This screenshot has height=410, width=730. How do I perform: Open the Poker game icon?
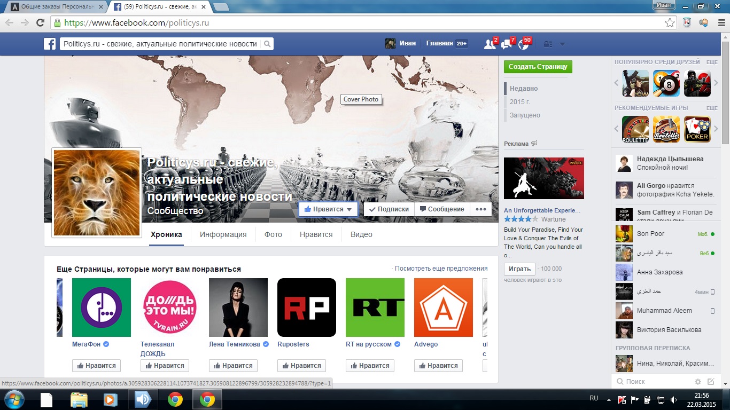pyautogui.click(x=697, y=129)
